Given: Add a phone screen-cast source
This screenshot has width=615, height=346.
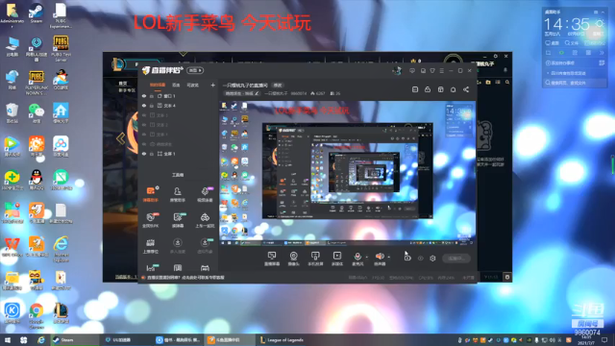Looking at the screenshot, I should pos(315,259).
